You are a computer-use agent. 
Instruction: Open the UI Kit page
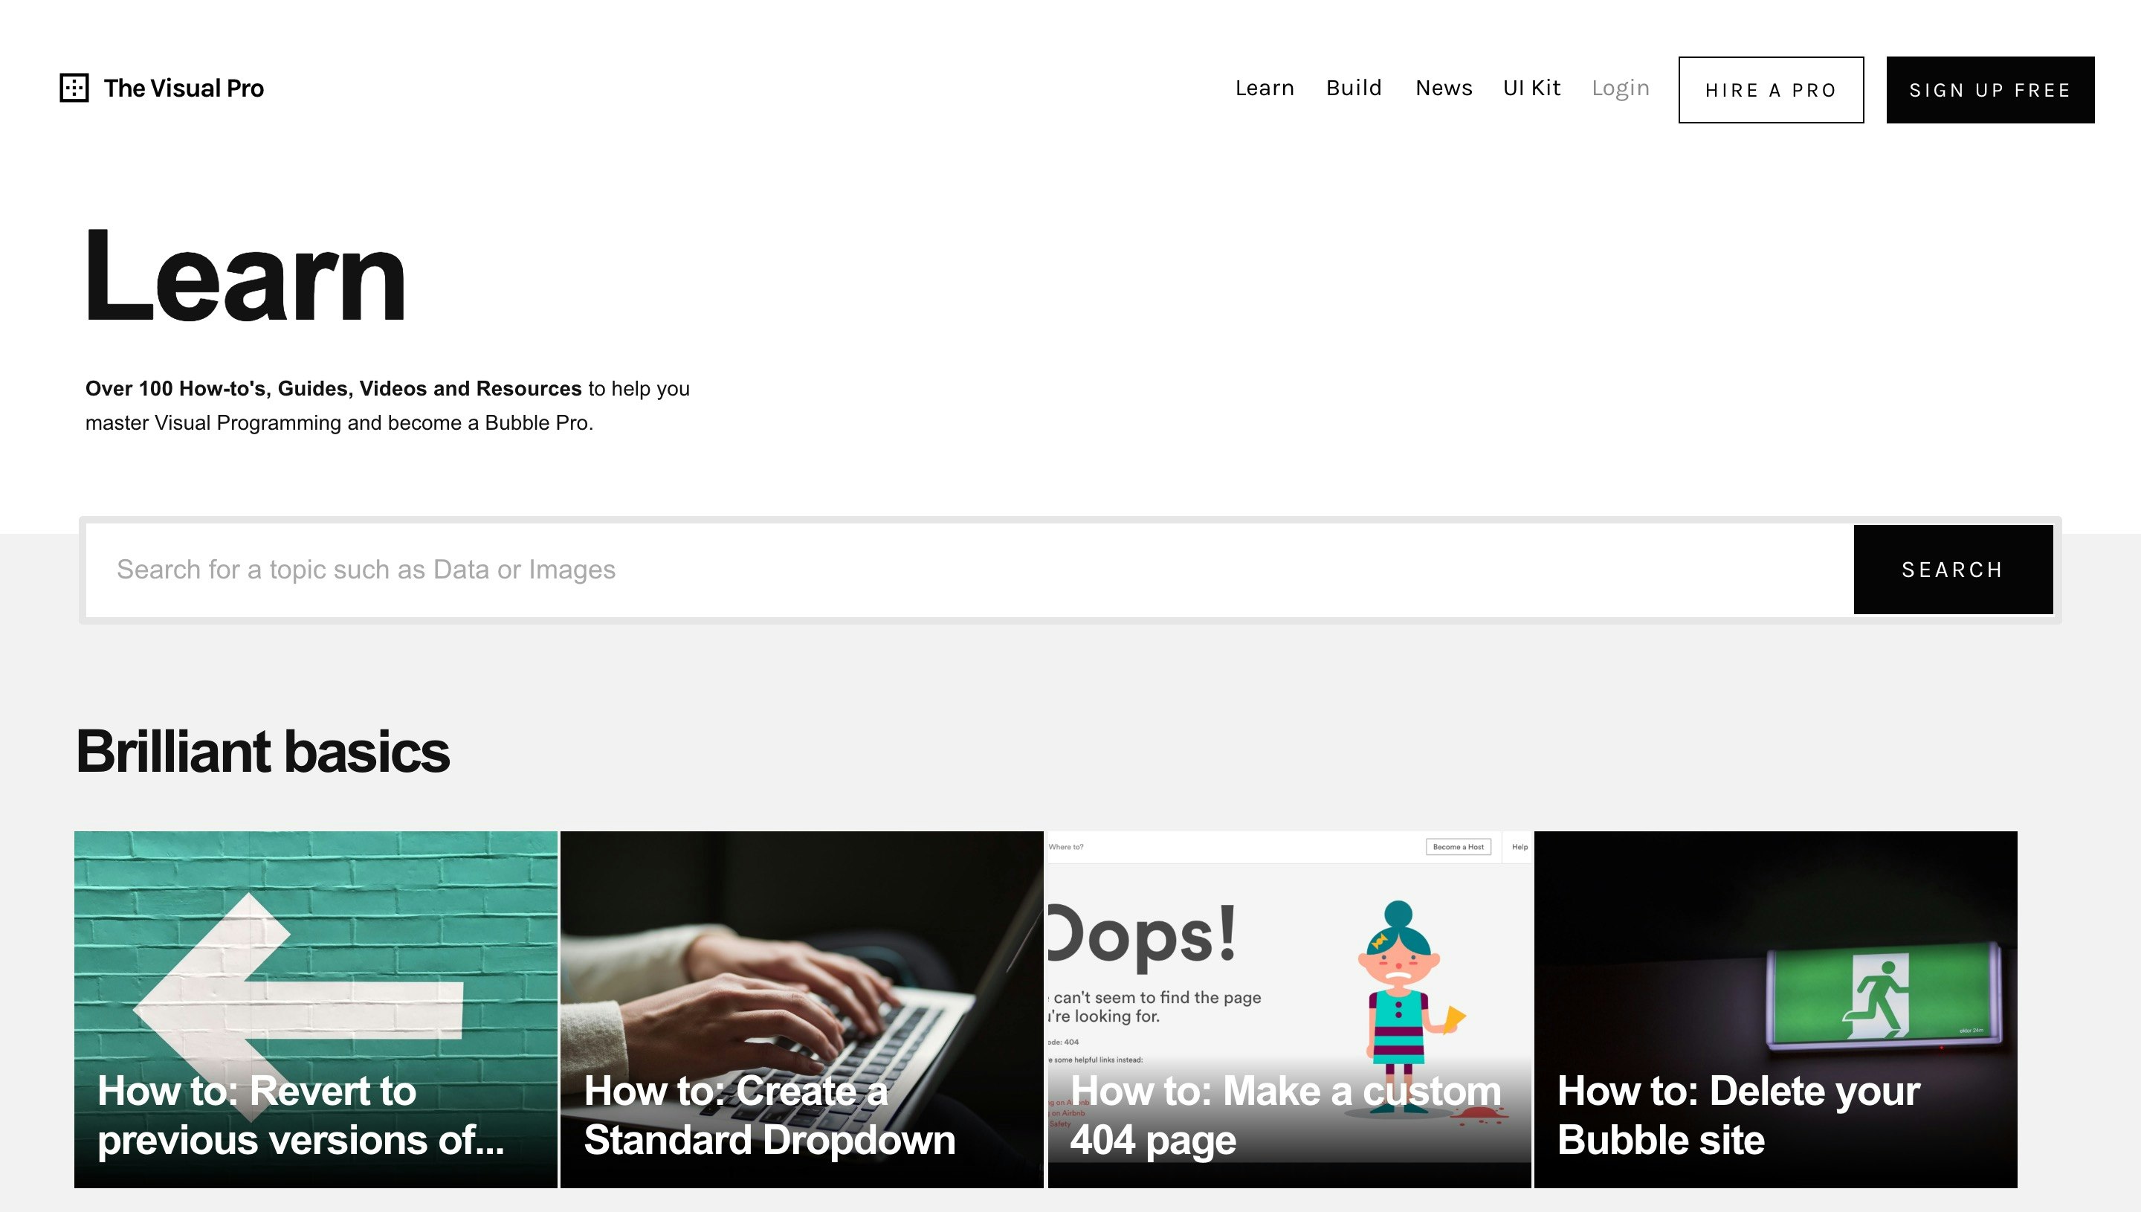[x=1531, y=88]
